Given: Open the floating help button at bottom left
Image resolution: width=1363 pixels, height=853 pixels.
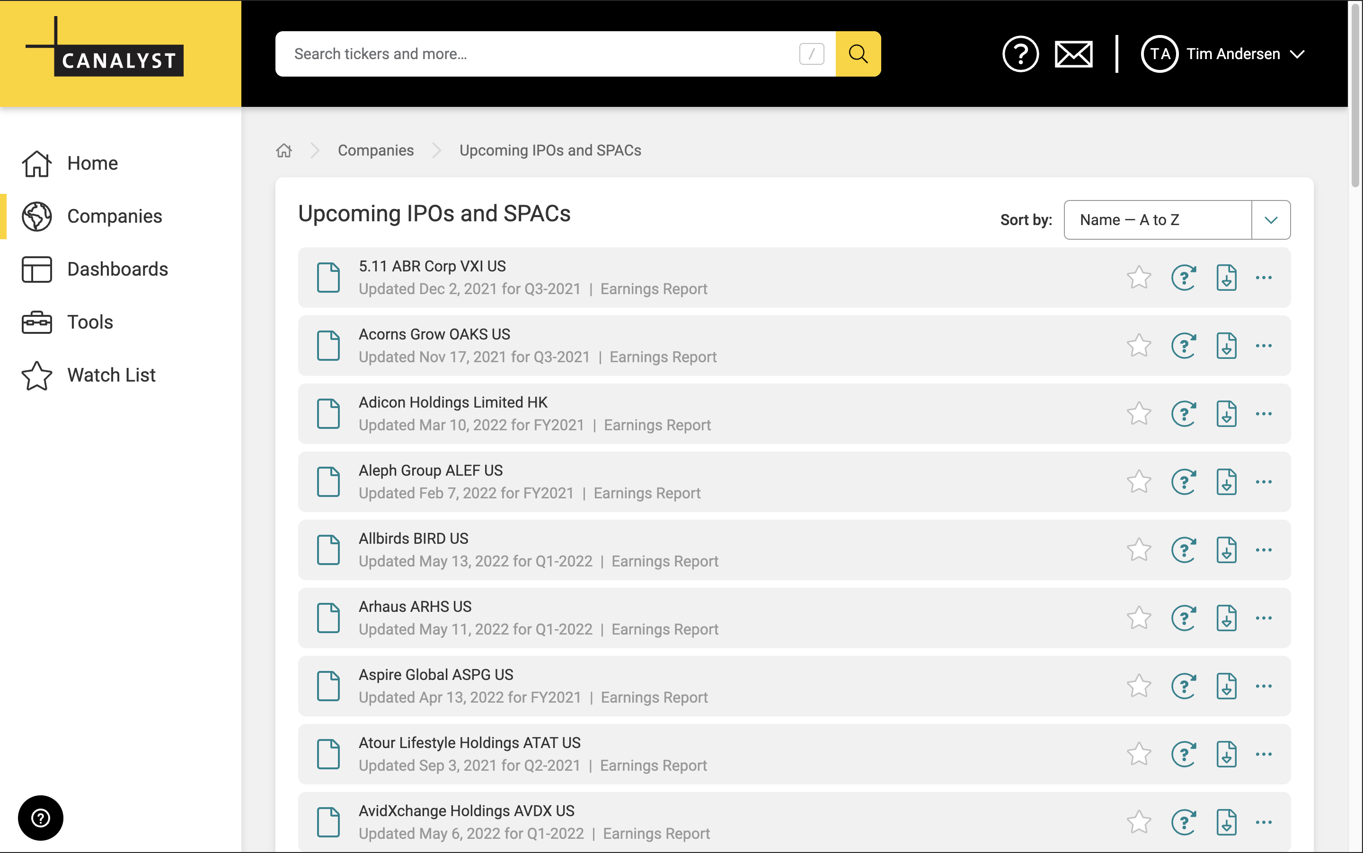Looking at the screenshot, I should coord(41,818).
